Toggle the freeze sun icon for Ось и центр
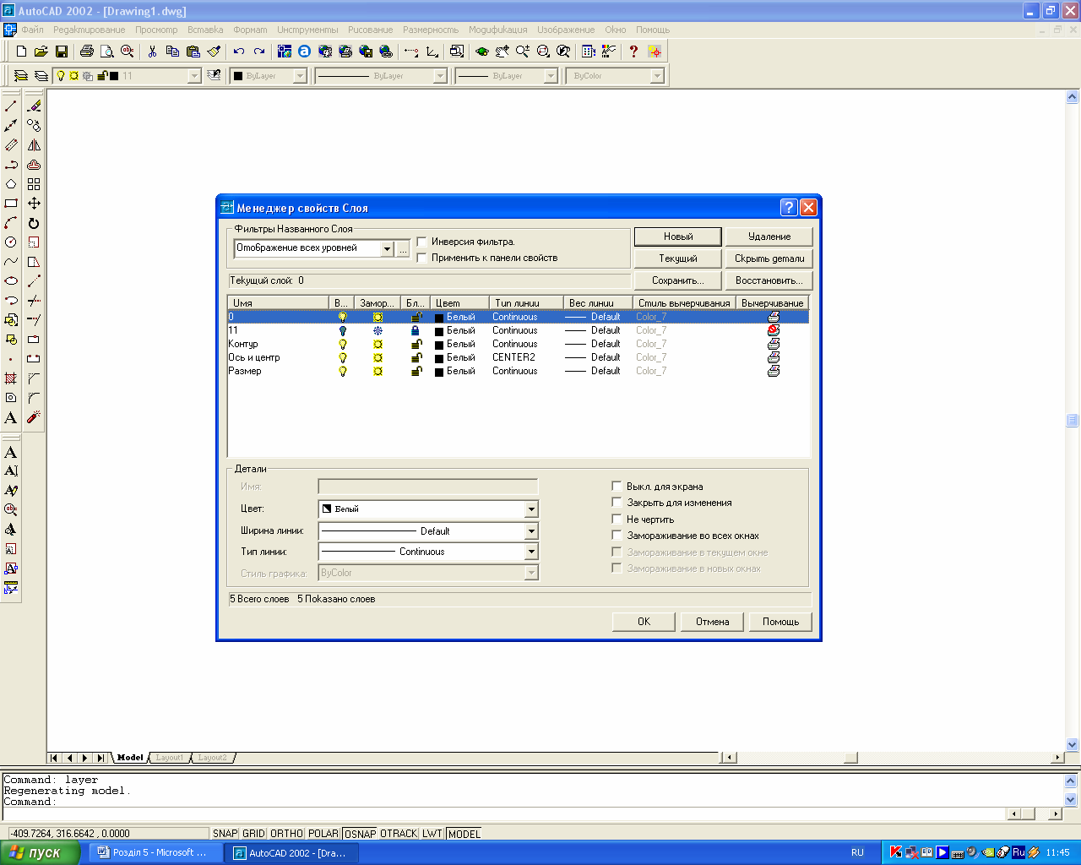 378,357
